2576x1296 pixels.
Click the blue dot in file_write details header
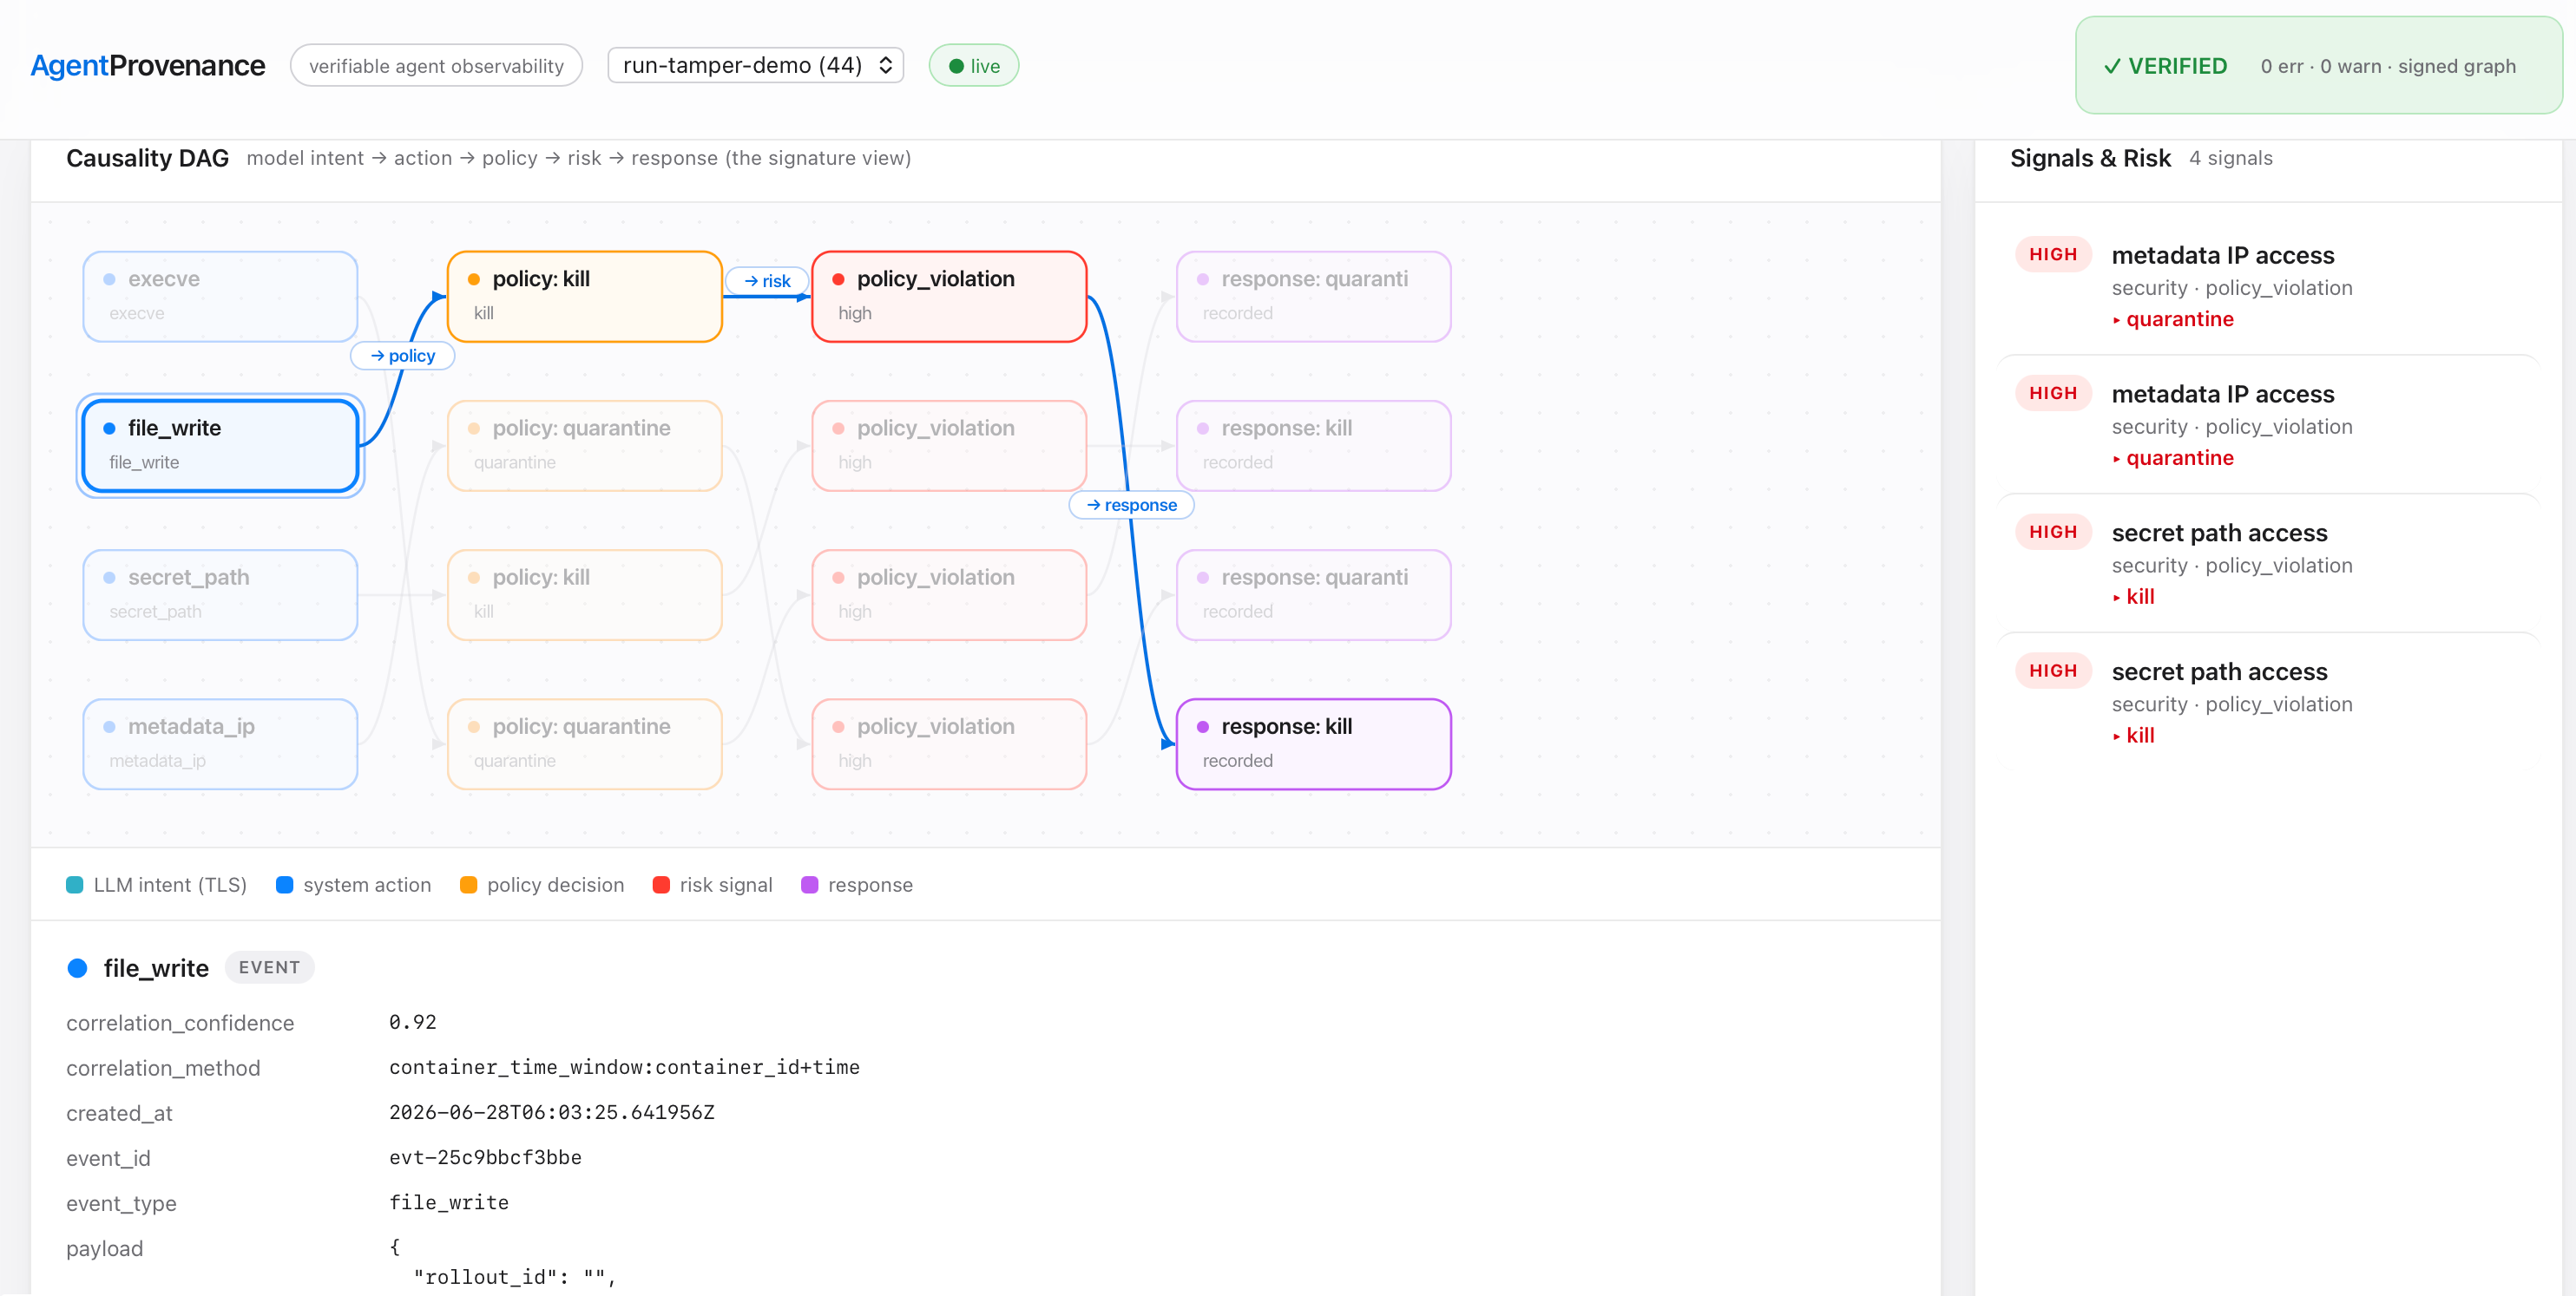(x=77, y=967)
